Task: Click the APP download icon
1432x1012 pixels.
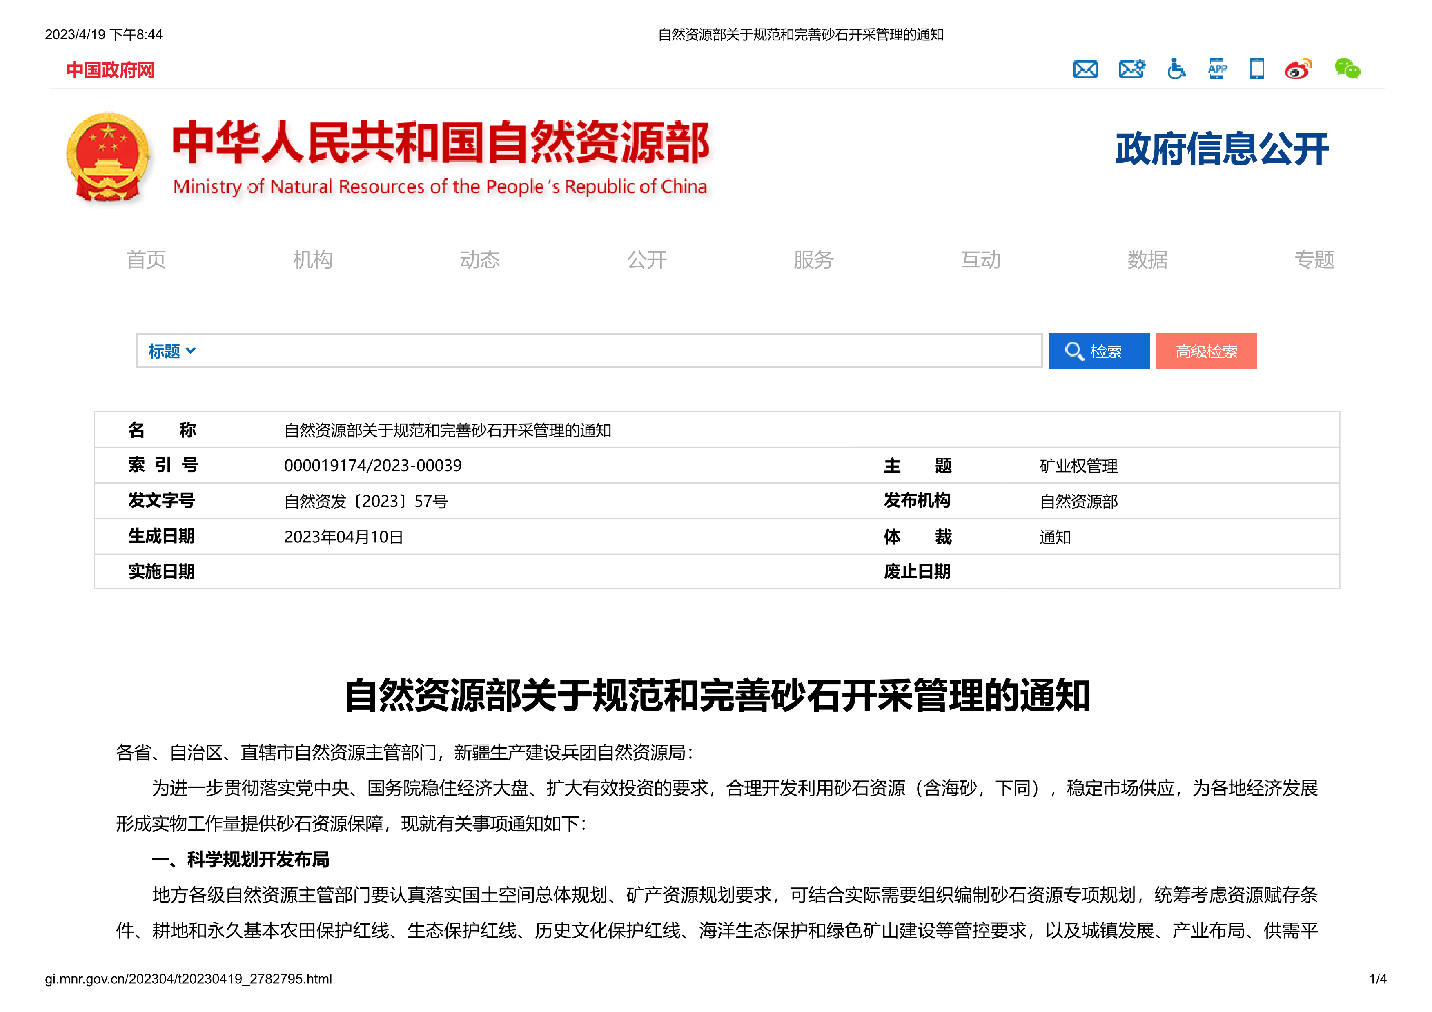Action: 1217,69
